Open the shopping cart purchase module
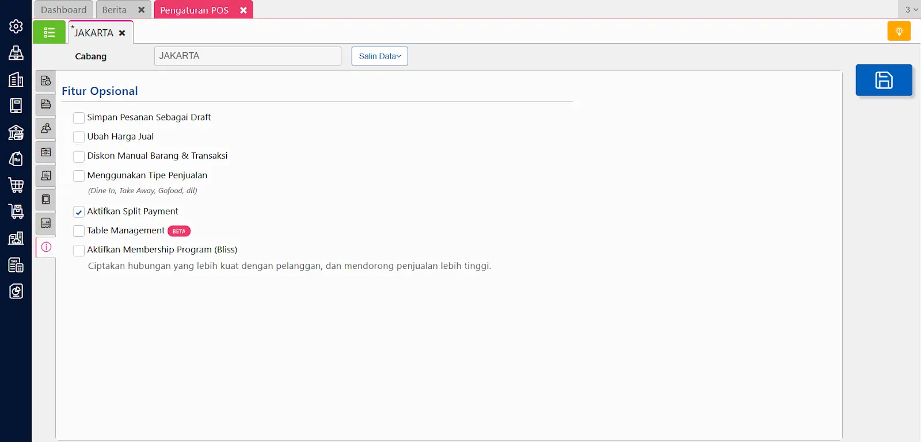The width and height of the screenshot is (921, 442). point(16,185)
